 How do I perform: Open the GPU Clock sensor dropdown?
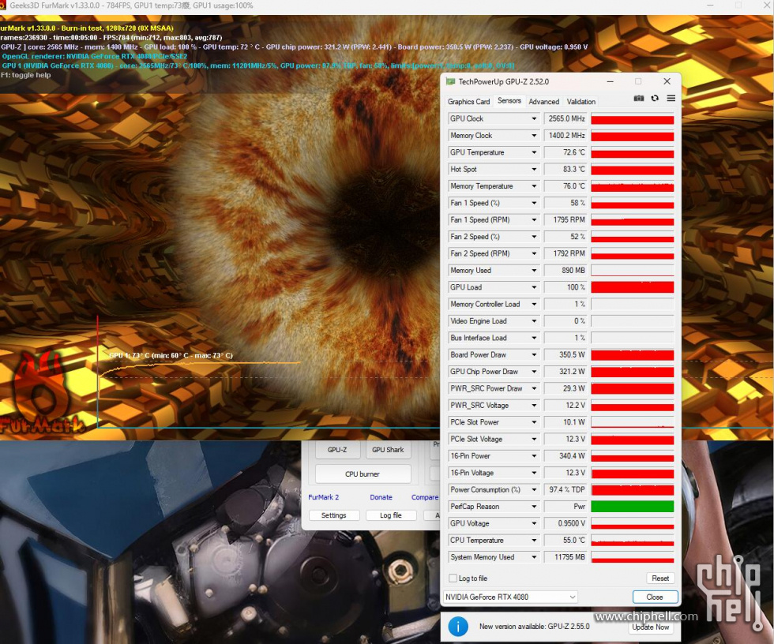(x=534, y=119)
